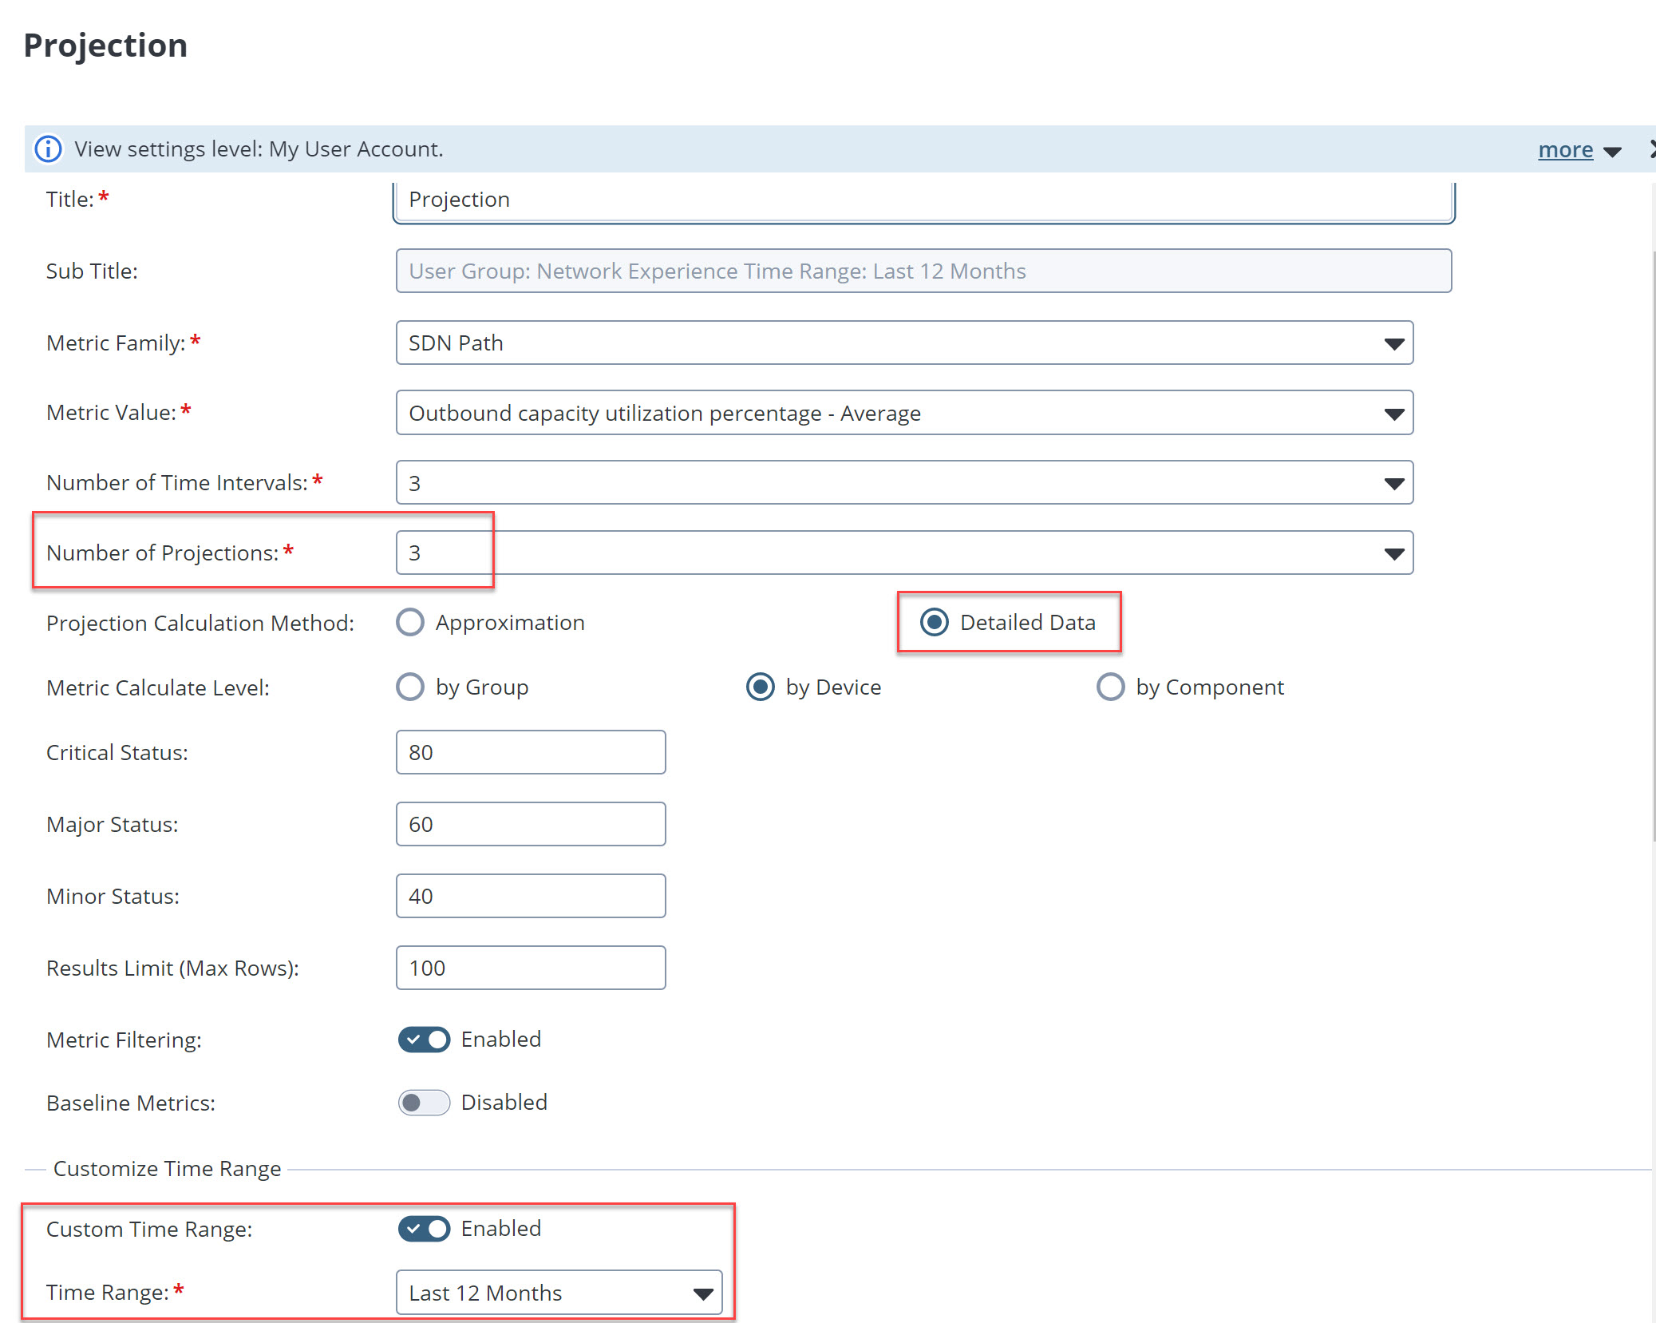
Task: Select the Detailed Data radio button
Action: click(934, 622)
